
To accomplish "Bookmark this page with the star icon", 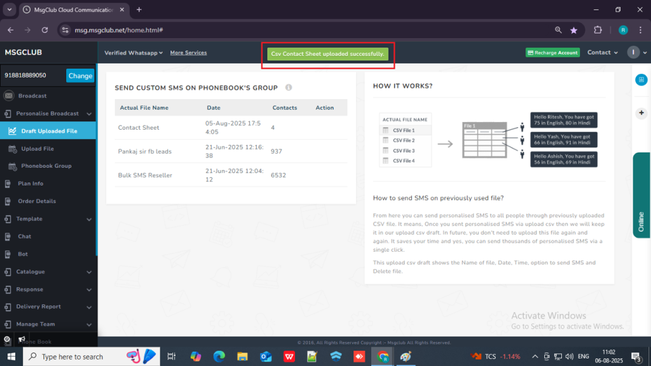I will click(574, 30).
